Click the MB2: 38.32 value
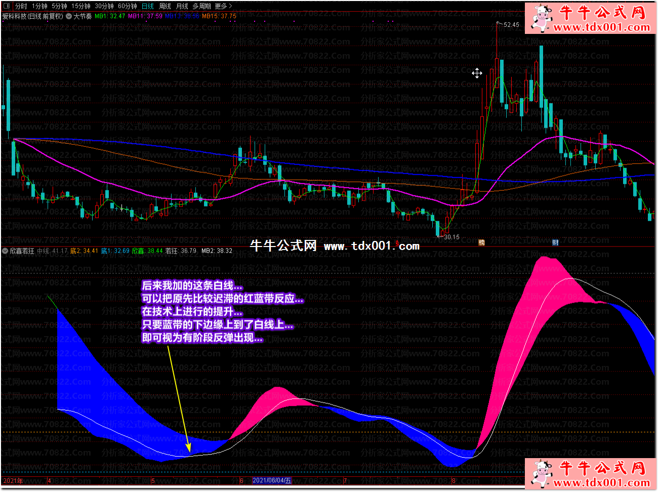The width and height of the screenshot is (659, 492). [217, 251]
